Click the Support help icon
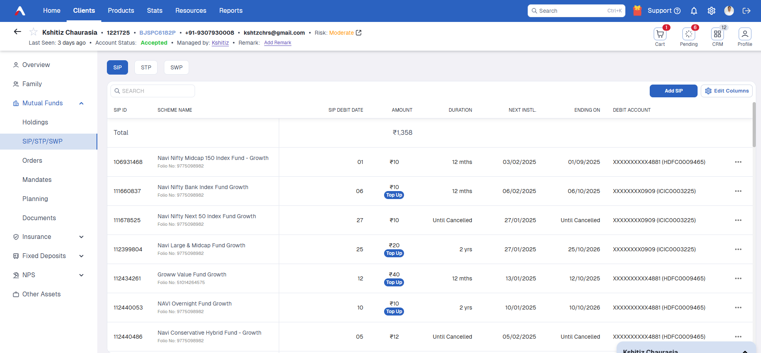The height and width of the screenshot is (353, 761). click(677, 11)
